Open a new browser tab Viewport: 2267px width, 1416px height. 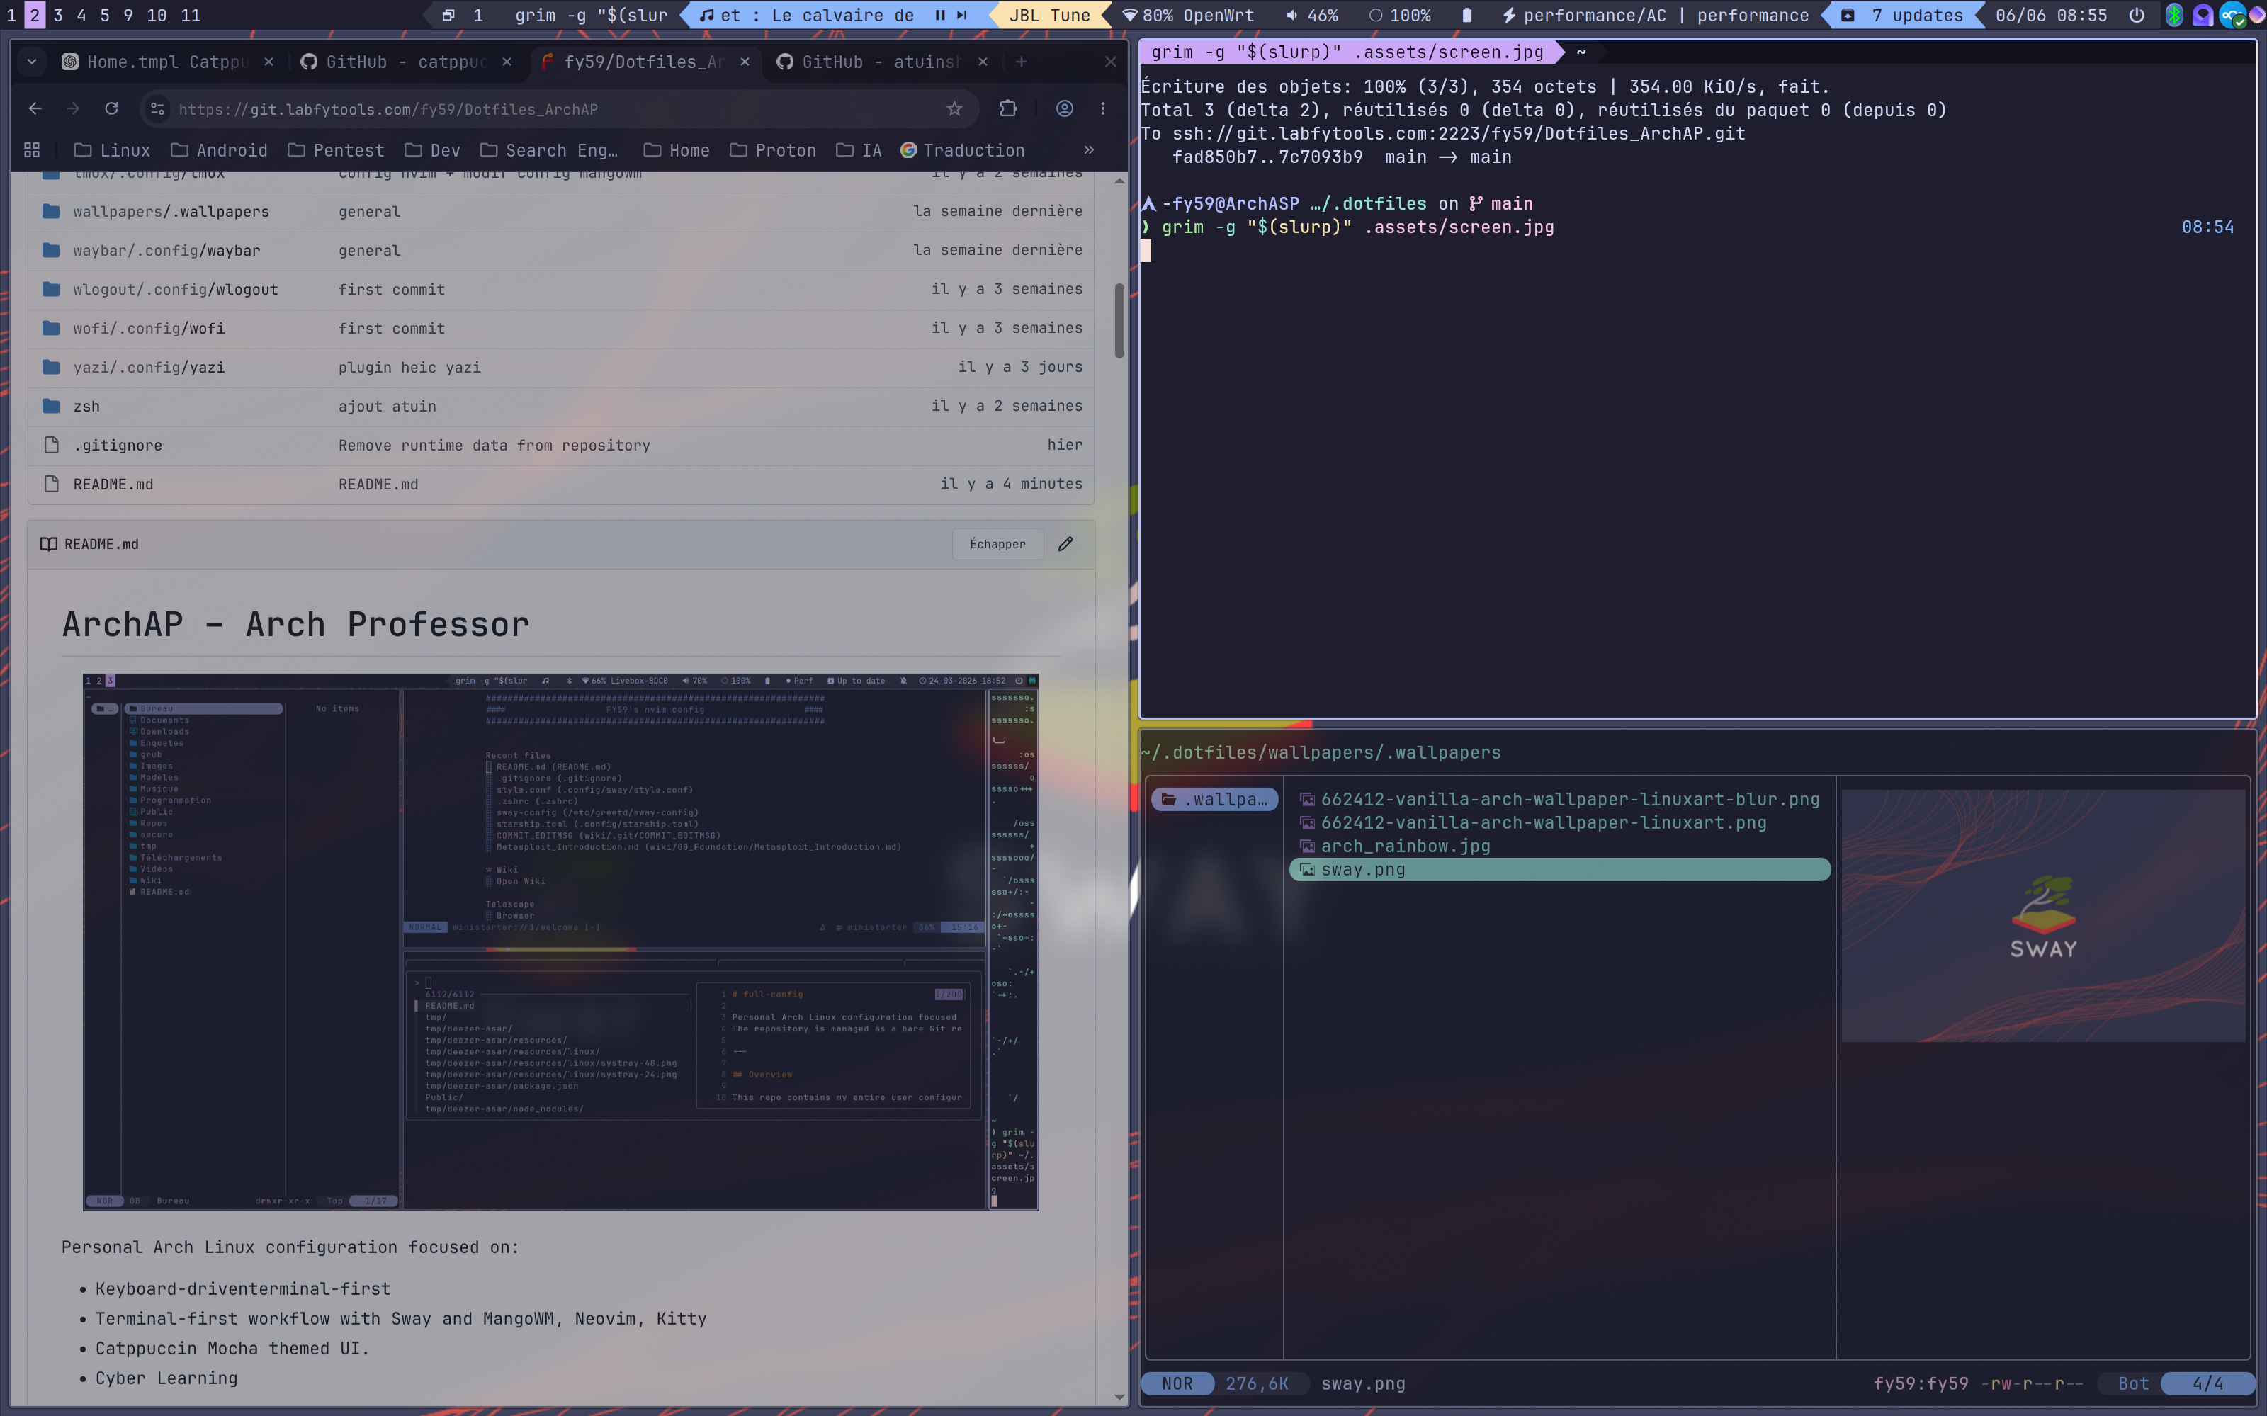[x=1021, y=62]
